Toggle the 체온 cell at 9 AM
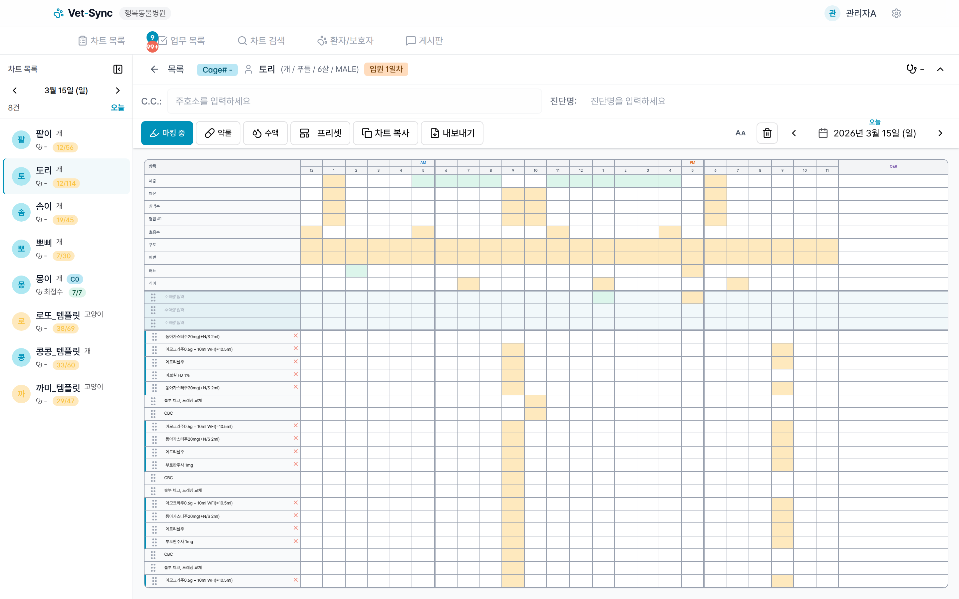Image resolution: width=959 pixels, height=599 pixels. click(513, 194)
